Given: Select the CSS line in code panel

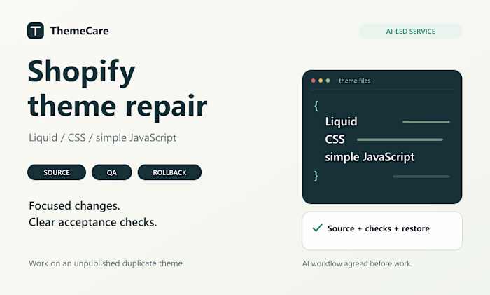Looking at the screenshot, I should 335,139.
